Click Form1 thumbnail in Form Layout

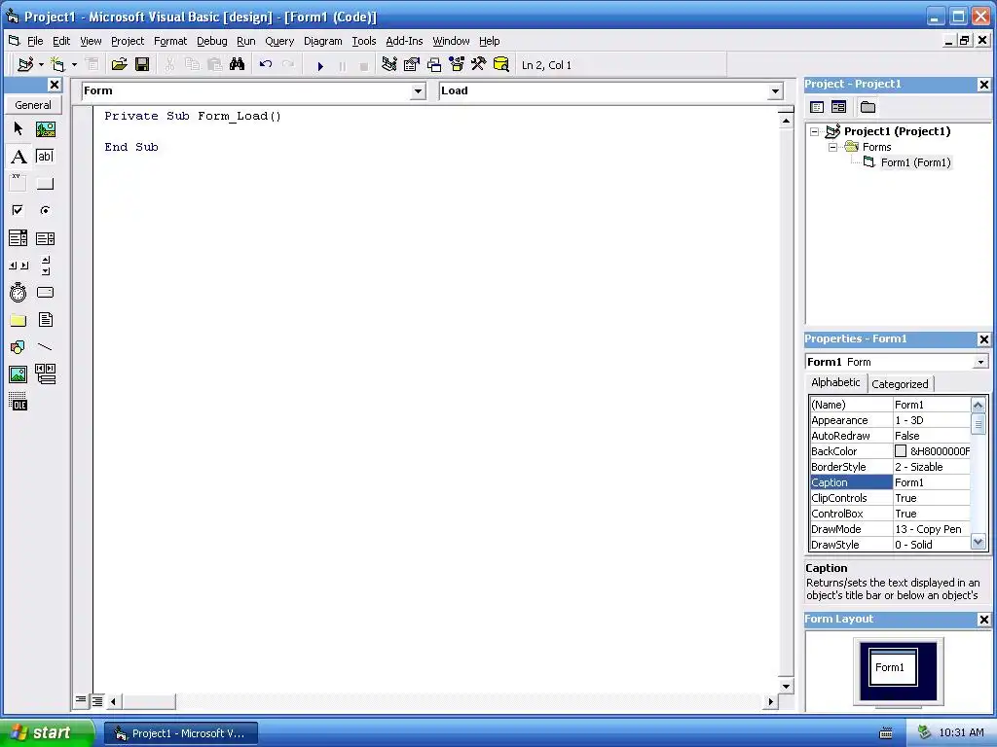click(x=893, y=667)
